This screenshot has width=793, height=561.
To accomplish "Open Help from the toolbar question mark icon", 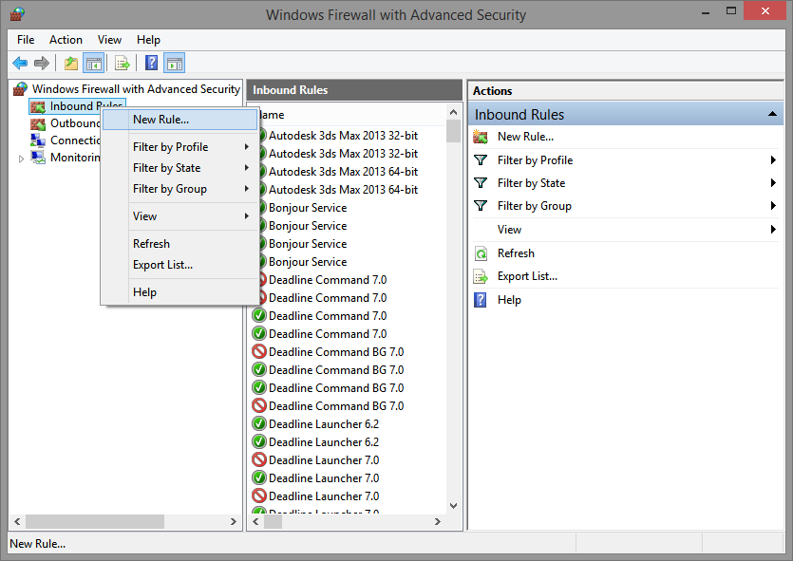I will click(x=151, y=64).
